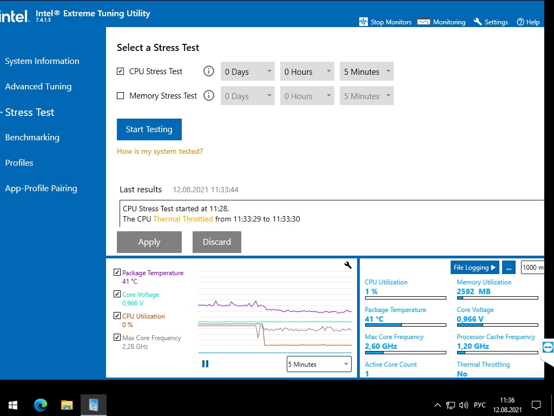Click the Discard button
Screen dimensions: 554x416
pos(216,242)
